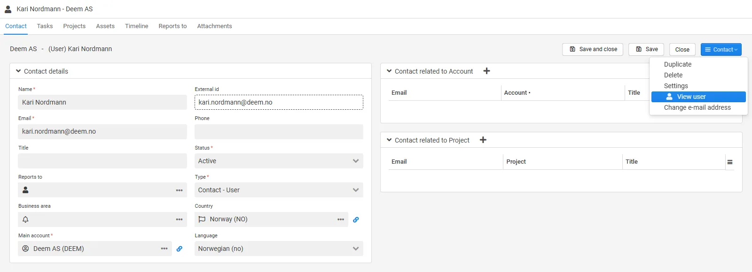
Task: Click into the empty Title input field
Action: 102,161
